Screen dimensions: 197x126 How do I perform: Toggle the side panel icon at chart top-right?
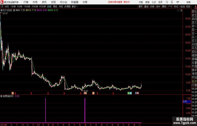181,10
